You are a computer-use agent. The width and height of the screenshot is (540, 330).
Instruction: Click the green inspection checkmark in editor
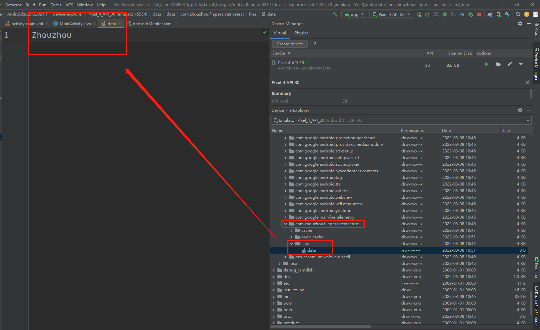[265, 32]
